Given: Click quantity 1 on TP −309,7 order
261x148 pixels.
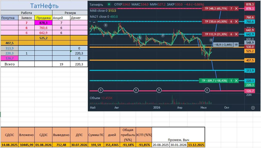Looking at the screenshot, I should 231,81.
